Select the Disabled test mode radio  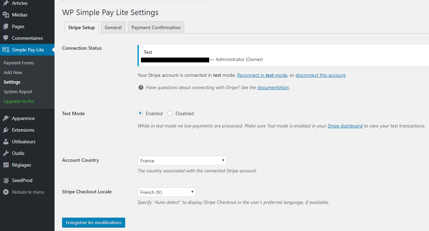click(170, 113)
